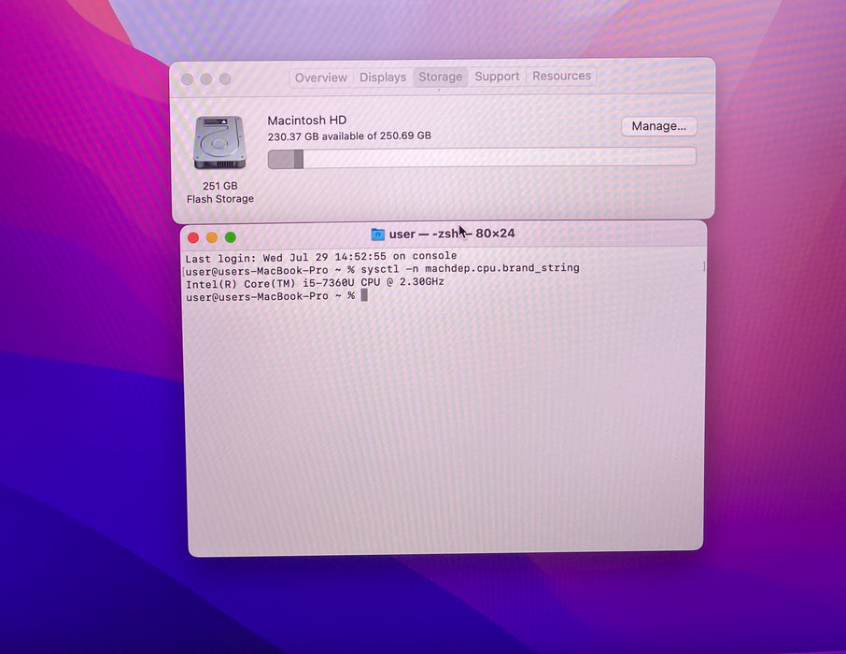Minimize Terminal with yellow button
The width and height of the screenshot is (846, 654).
pos(212,237)
